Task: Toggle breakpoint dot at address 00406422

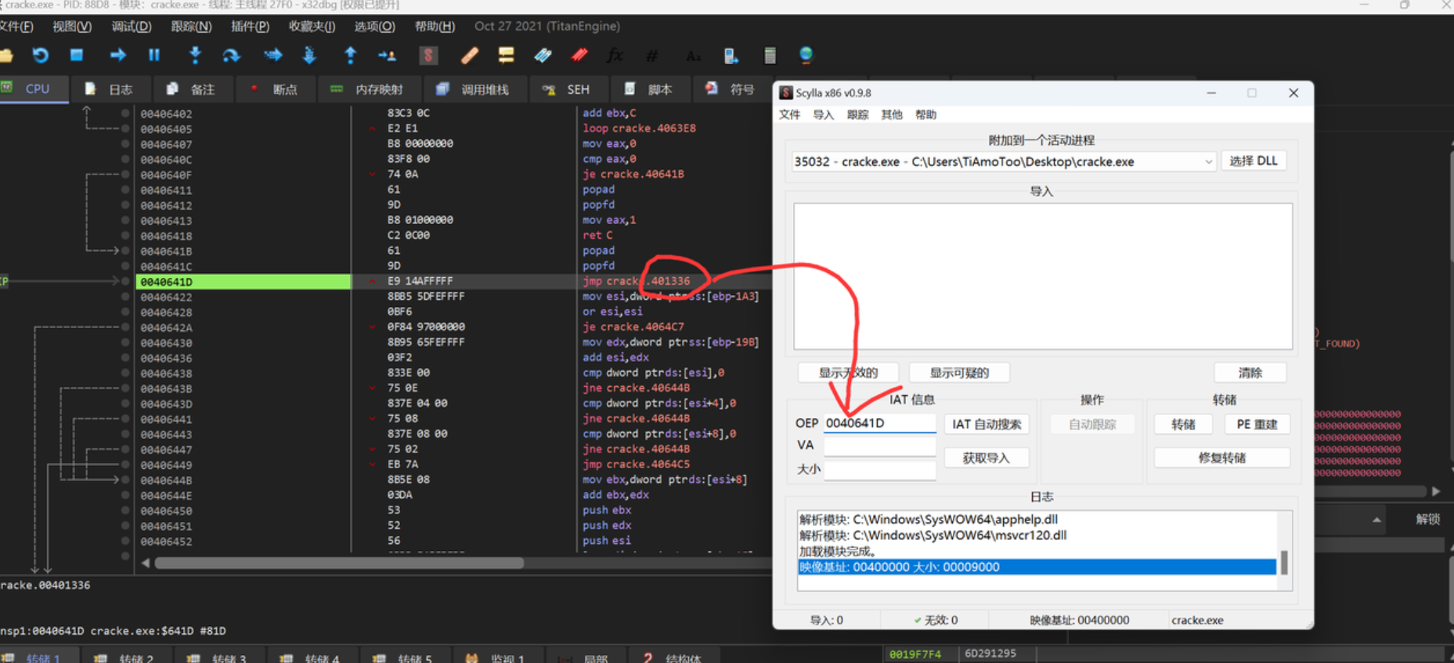Action: [125, 297]
